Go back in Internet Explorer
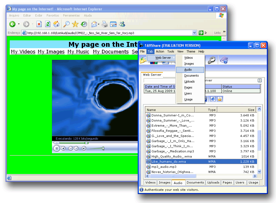The image size is (276, 203). pos(12,24)
